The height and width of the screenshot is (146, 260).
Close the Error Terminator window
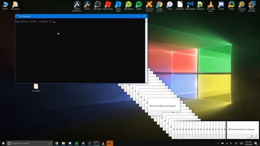tap(144, 16)
